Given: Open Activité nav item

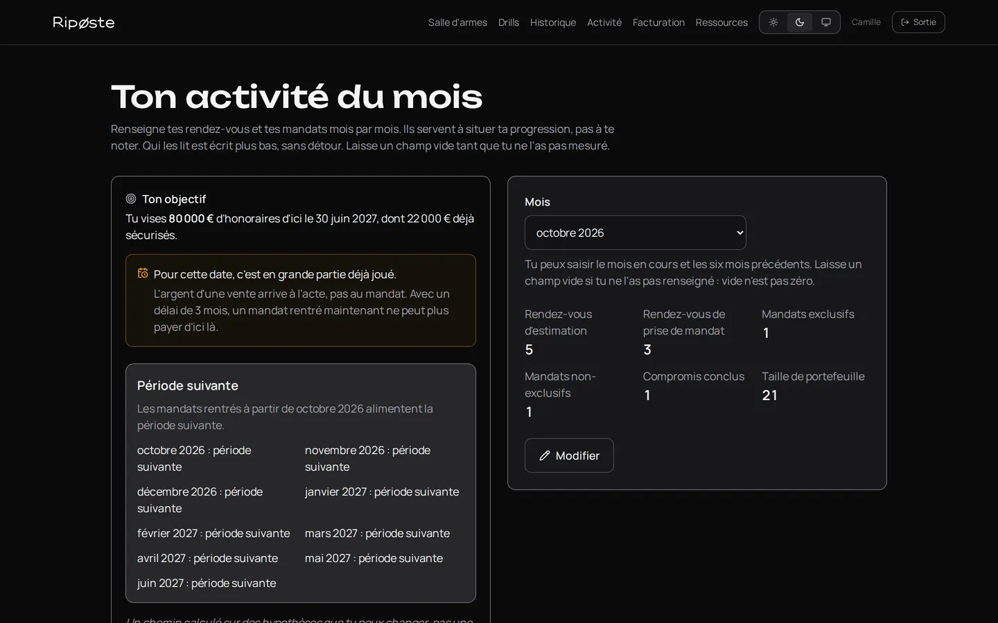Looking at the screenshot, I should 604,22.
